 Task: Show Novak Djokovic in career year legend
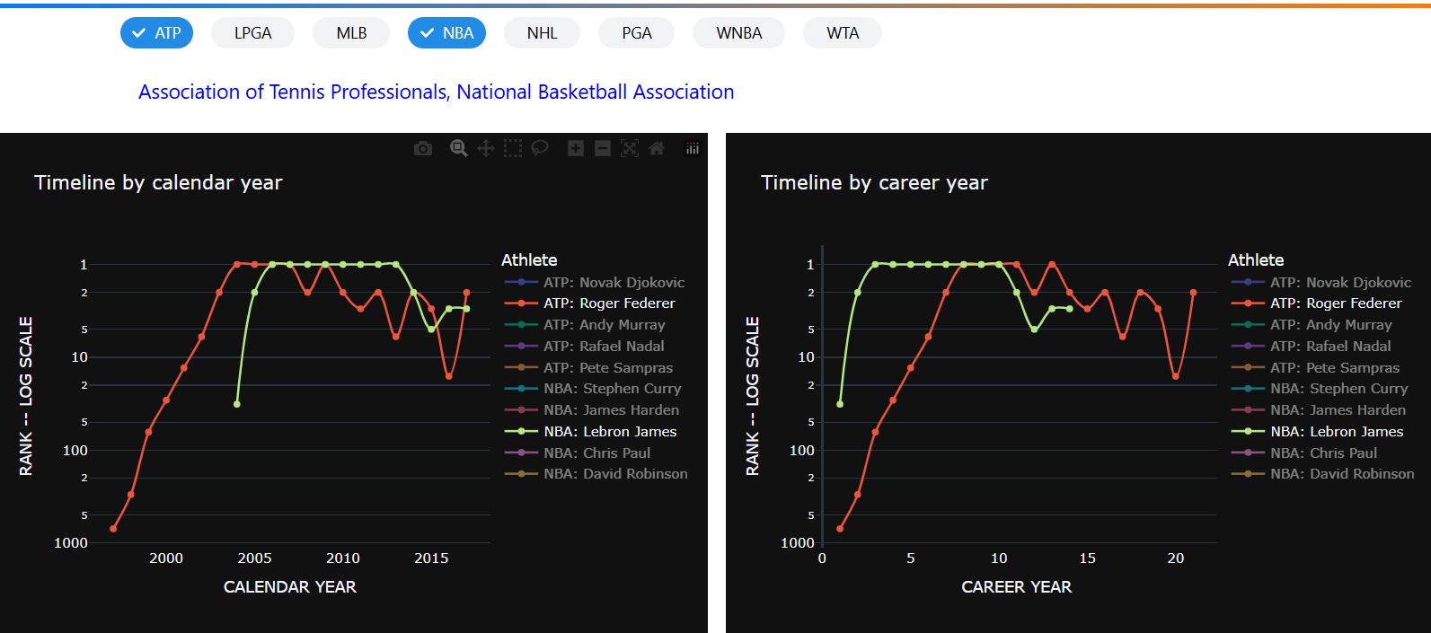pyautogui.click(x=1321, y=282)
